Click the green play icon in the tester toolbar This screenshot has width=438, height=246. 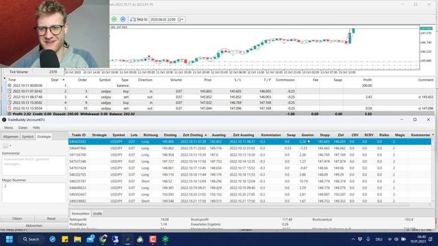(x=114, y=19)
